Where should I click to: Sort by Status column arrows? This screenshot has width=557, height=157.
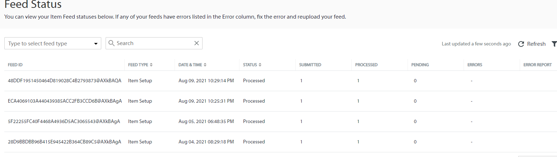click(260, 65)
